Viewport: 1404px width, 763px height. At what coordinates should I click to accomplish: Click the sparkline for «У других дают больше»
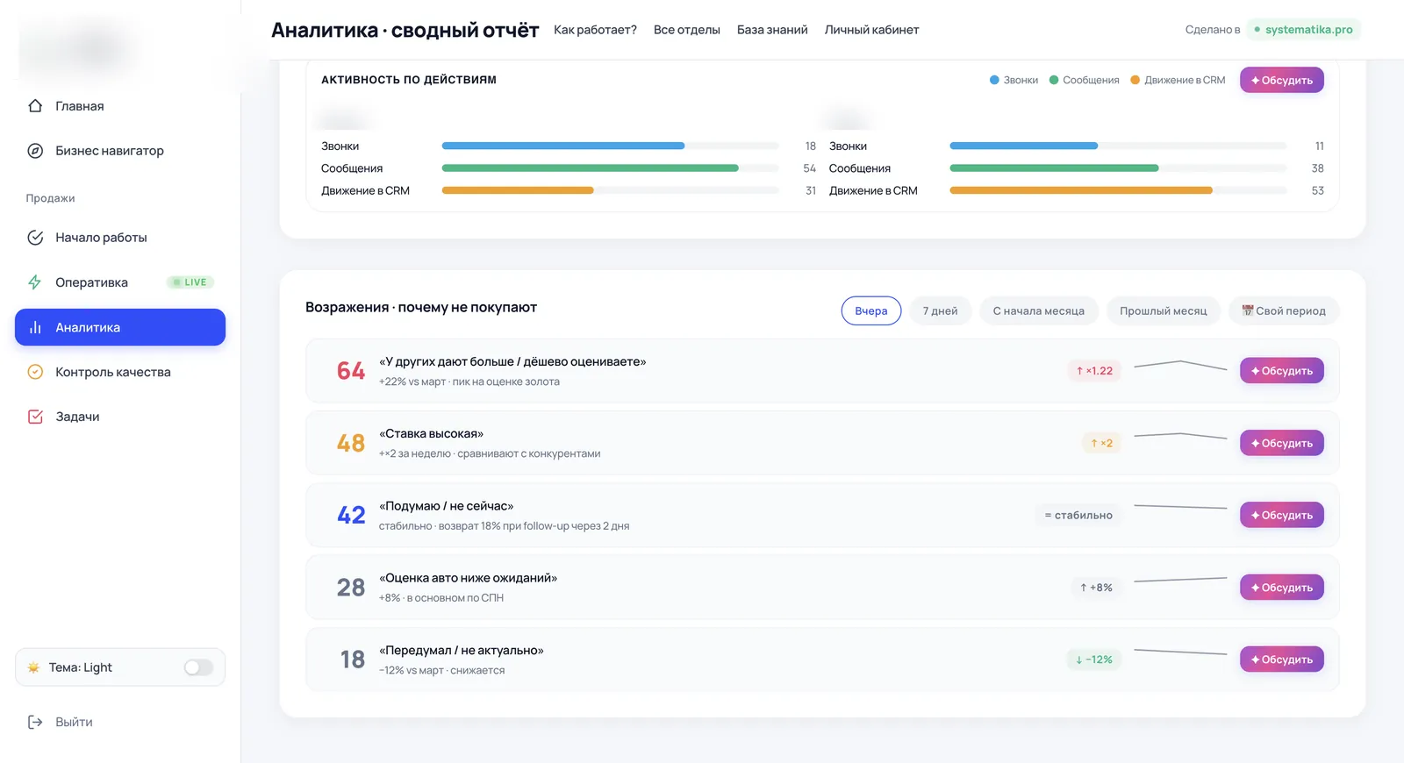click(1180, 365)
